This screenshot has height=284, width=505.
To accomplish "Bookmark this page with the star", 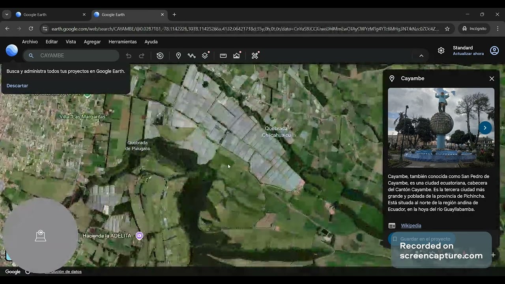I will click(447, 29).
